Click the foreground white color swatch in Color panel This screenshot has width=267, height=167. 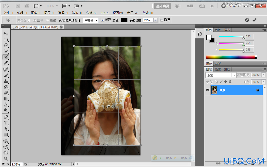[x=209, y=37]
